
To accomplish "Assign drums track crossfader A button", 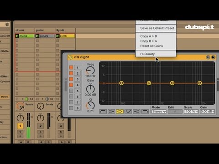I will [21, 142].
